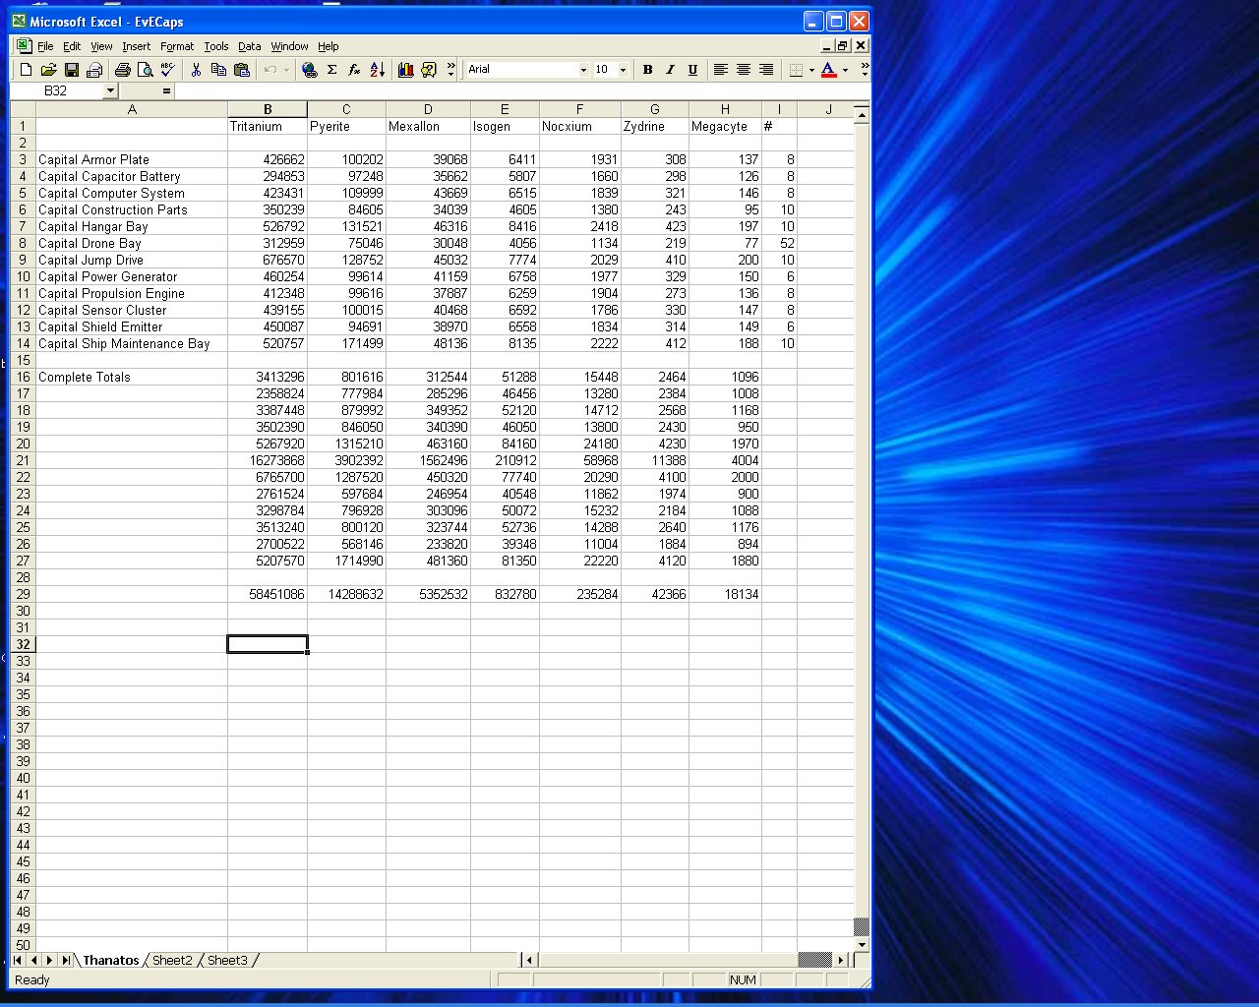The width and height of the screenshot is (1259, 1007).
Task: Show more Formatting toolbar buttons
Action: pyautogui.click(x=865, y=70)
